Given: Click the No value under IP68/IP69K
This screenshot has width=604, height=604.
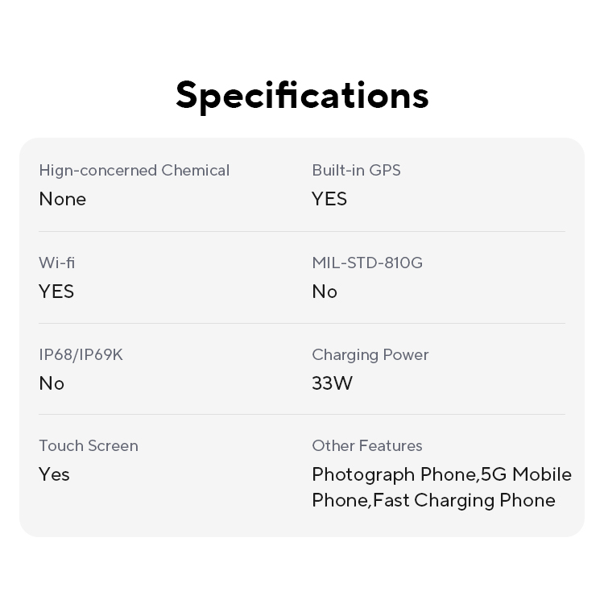Looking at the screenshot, I should (52, 383).
